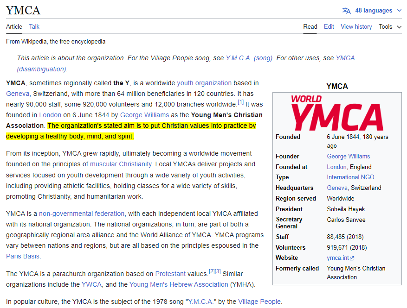Open Young Men's Hebrew Association link

pos(179,284)
